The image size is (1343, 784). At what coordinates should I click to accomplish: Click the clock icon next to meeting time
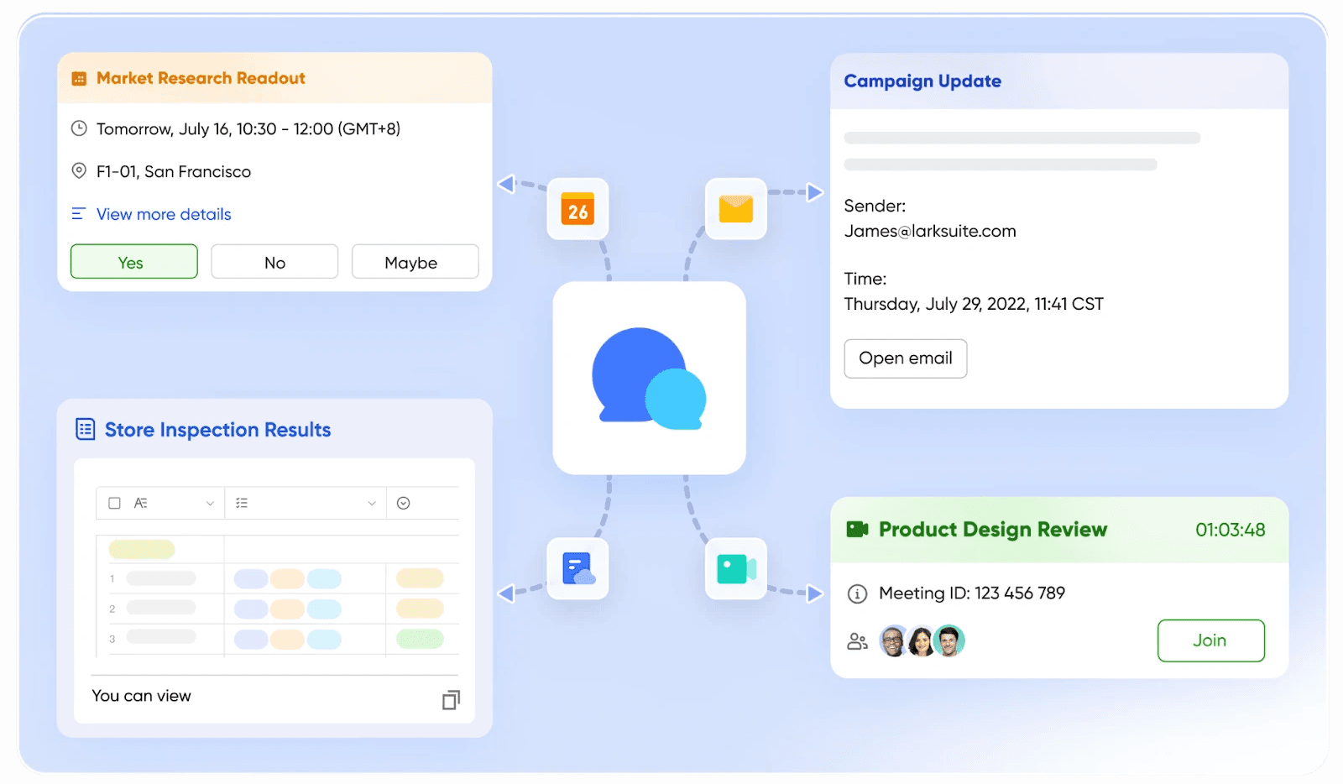point(79,128)
